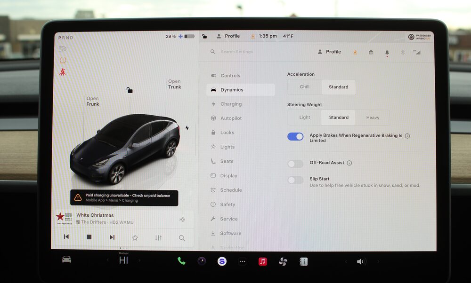The image size is (471, 283).
Task: Select Heavy steering weight
Action: [373, 118]
